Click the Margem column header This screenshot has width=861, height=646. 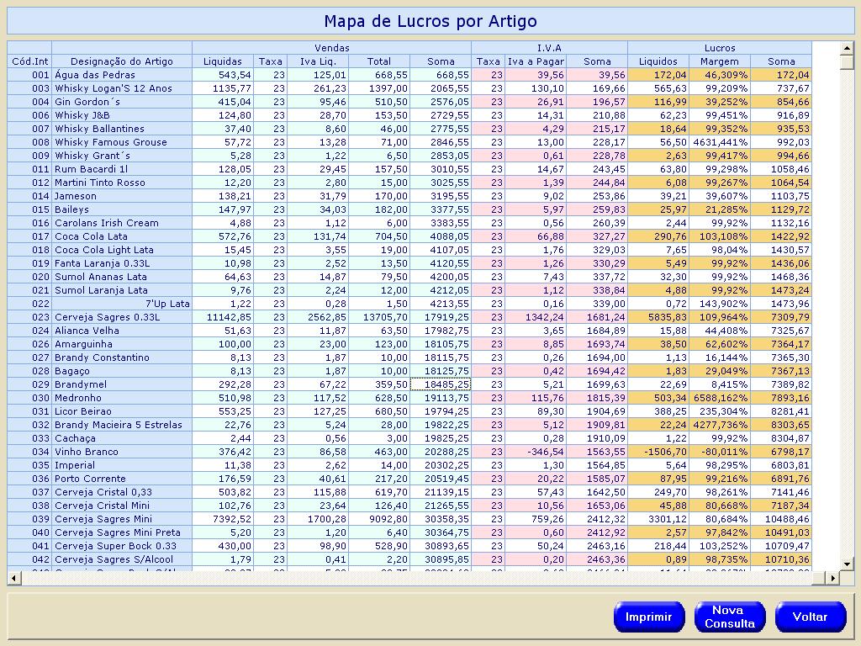(x=720, y=61)
